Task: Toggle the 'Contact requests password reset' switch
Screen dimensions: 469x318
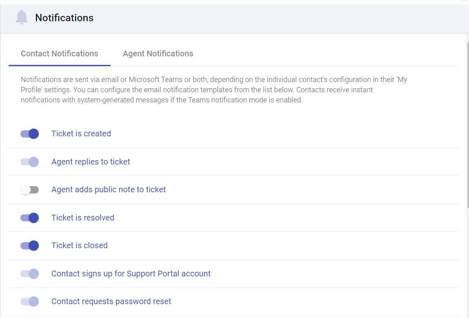Action: tap(29, 301)
